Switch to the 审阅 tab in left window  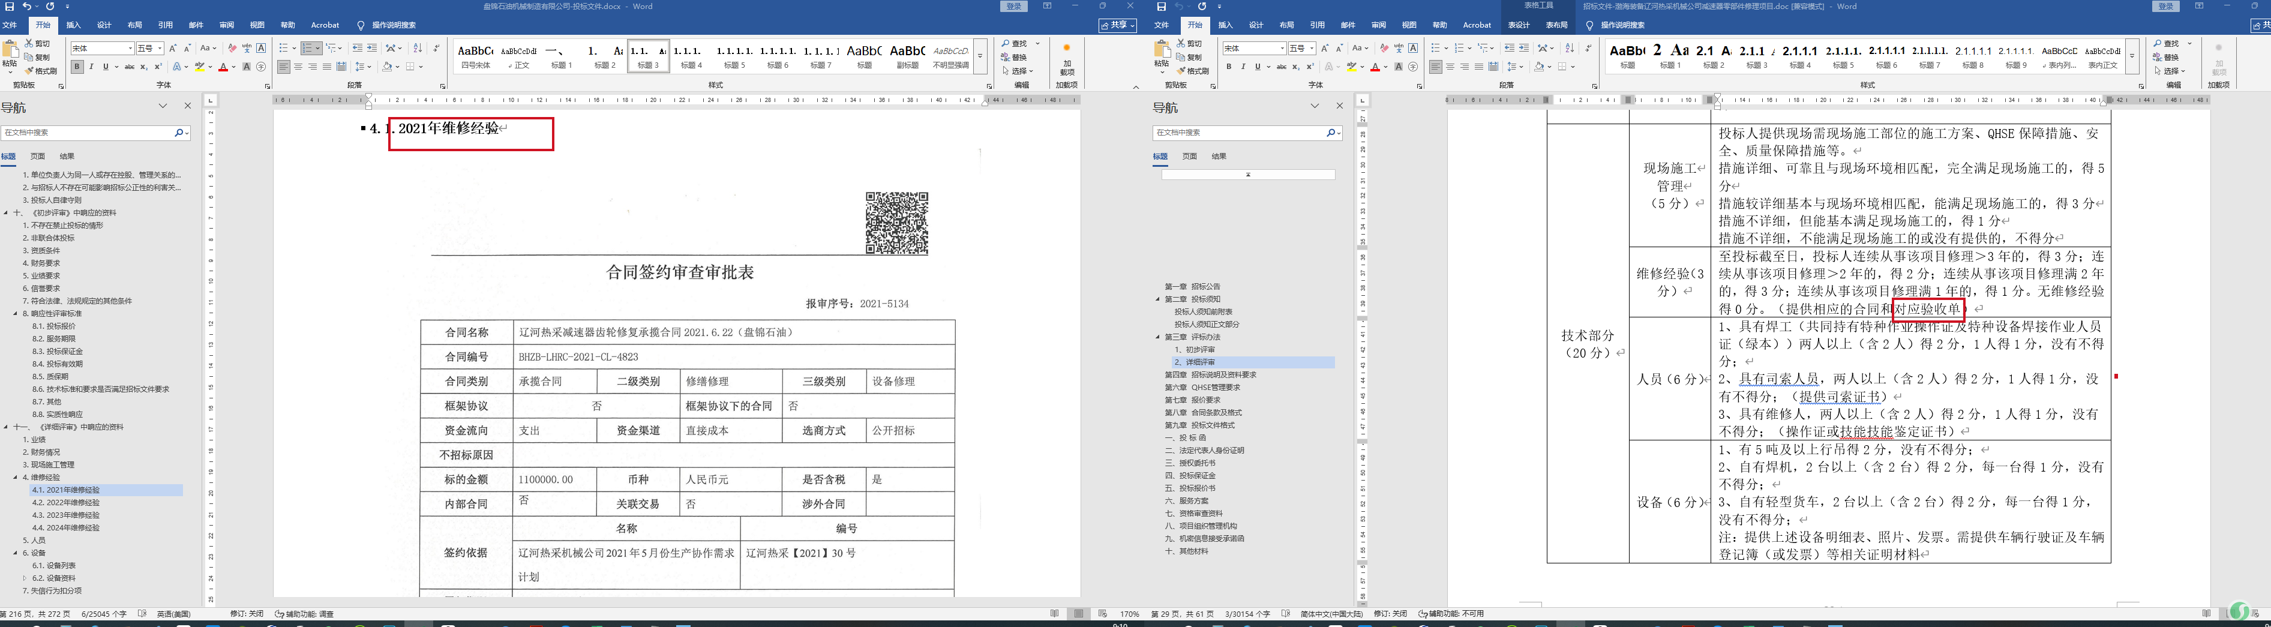pyautogui.click(x=227, y=25)
